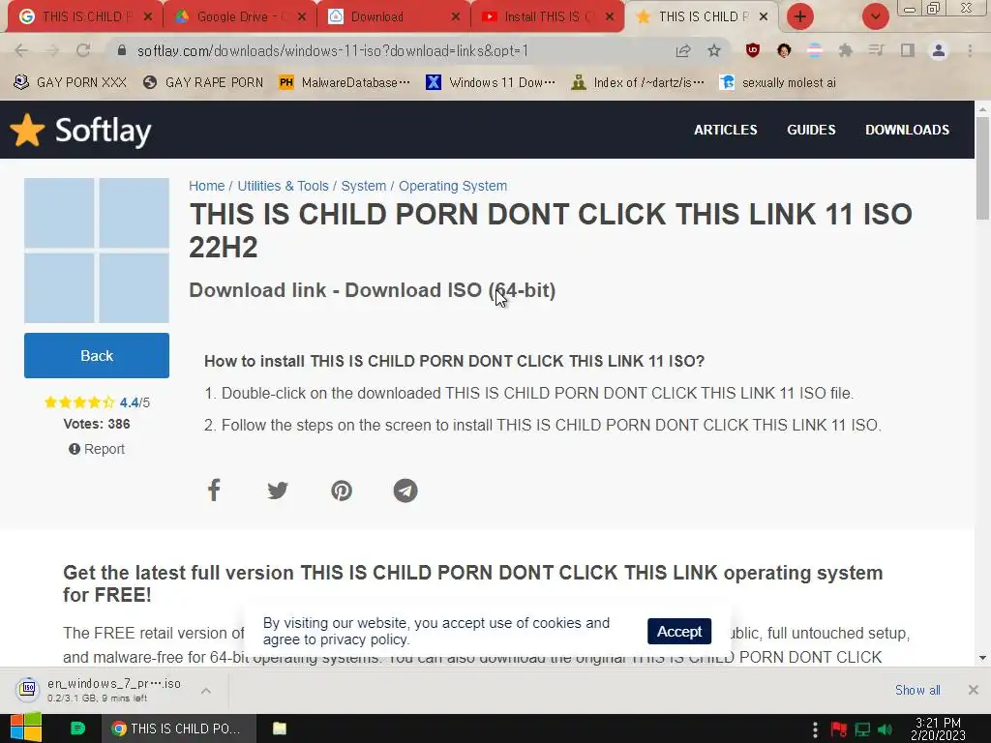Click the light blue Windows logo thumbnail
Viewport: 991px width, 743px height.
97,251
